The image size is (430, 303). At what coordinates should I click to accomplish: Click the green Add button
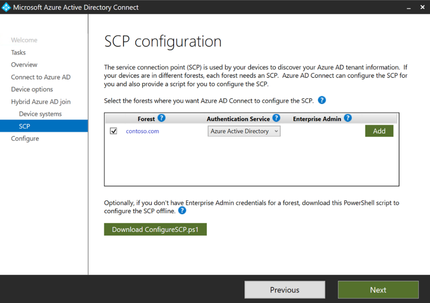[x=379, y=131]
